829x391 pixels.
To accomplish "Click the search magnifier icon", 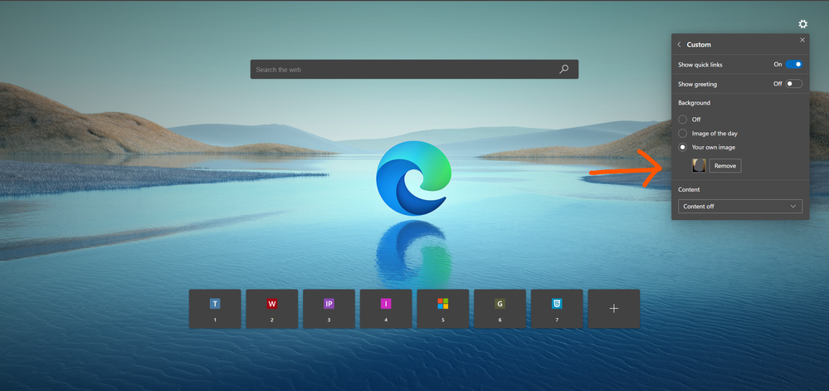I will 564,69.
